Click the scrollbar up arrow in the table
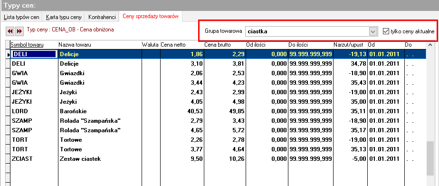This screenshot has width=439, height=186. [430, 45]
